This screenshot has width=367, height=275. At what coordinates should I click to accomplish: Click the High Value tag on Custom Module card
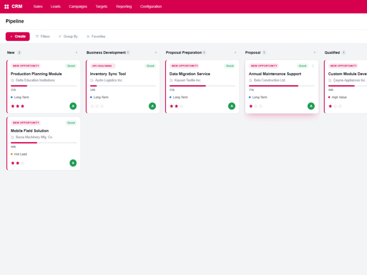click(337, 97)
